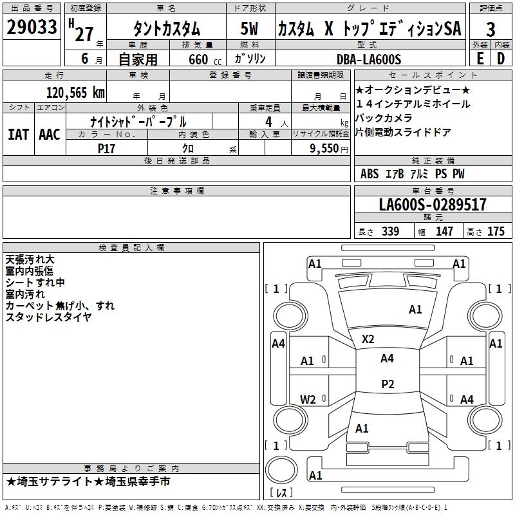This screenshot has width=515, height=515.
Task: Click the X2 mark on car diagram
Action: [x=368, y=339]
